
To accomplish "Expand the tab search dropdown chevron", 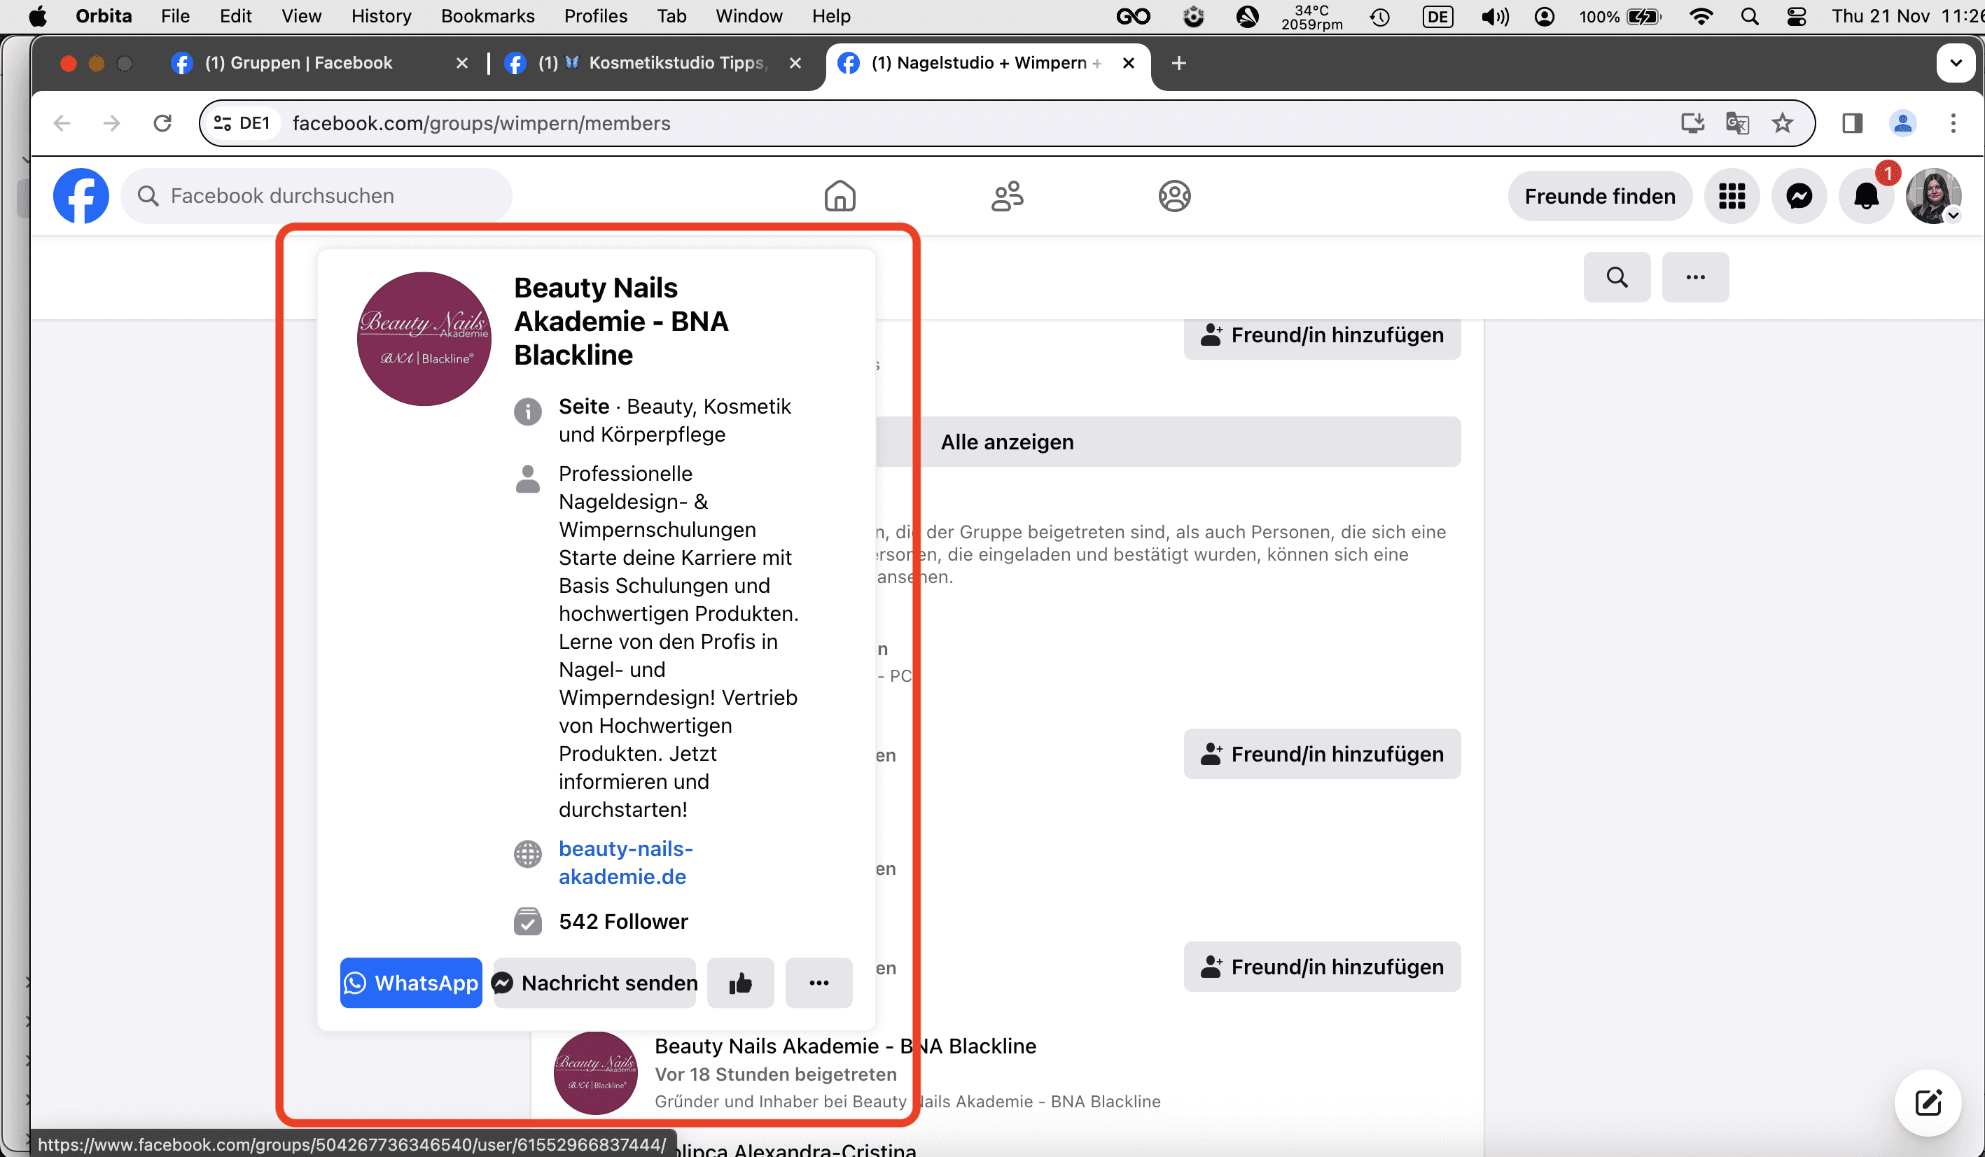I will click(x=1955, y=63).
